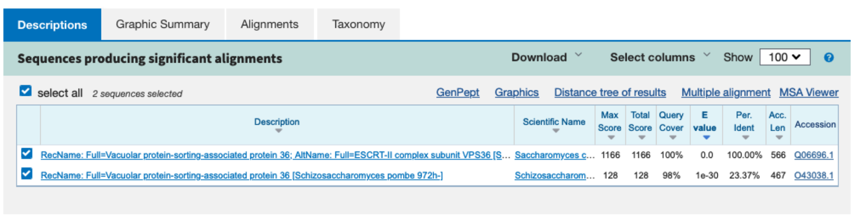The image size is (860, 221).
Task: Open the MSA Viewer link
Action: point(809,92)
